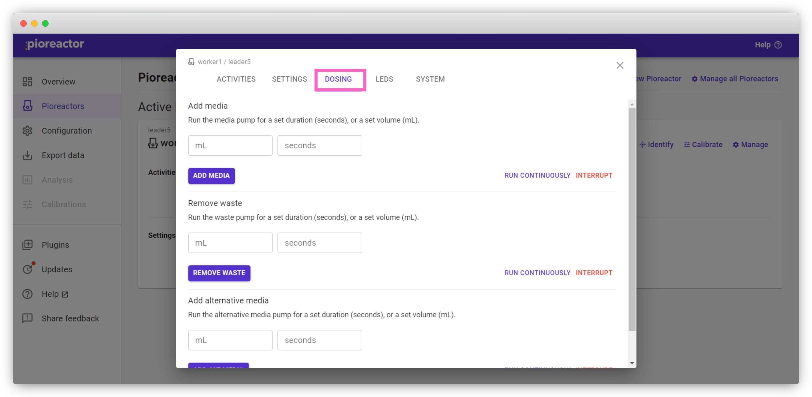Select the LEDS tab
This screenshot has width=812, height=397.
384,79
